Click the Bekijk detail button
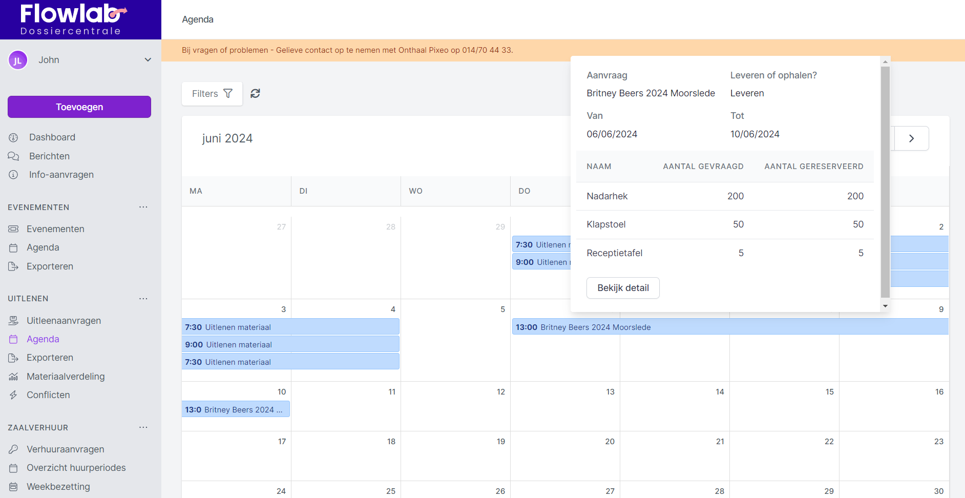This screenshot has height=498, width=965. [x=623, y=288]
